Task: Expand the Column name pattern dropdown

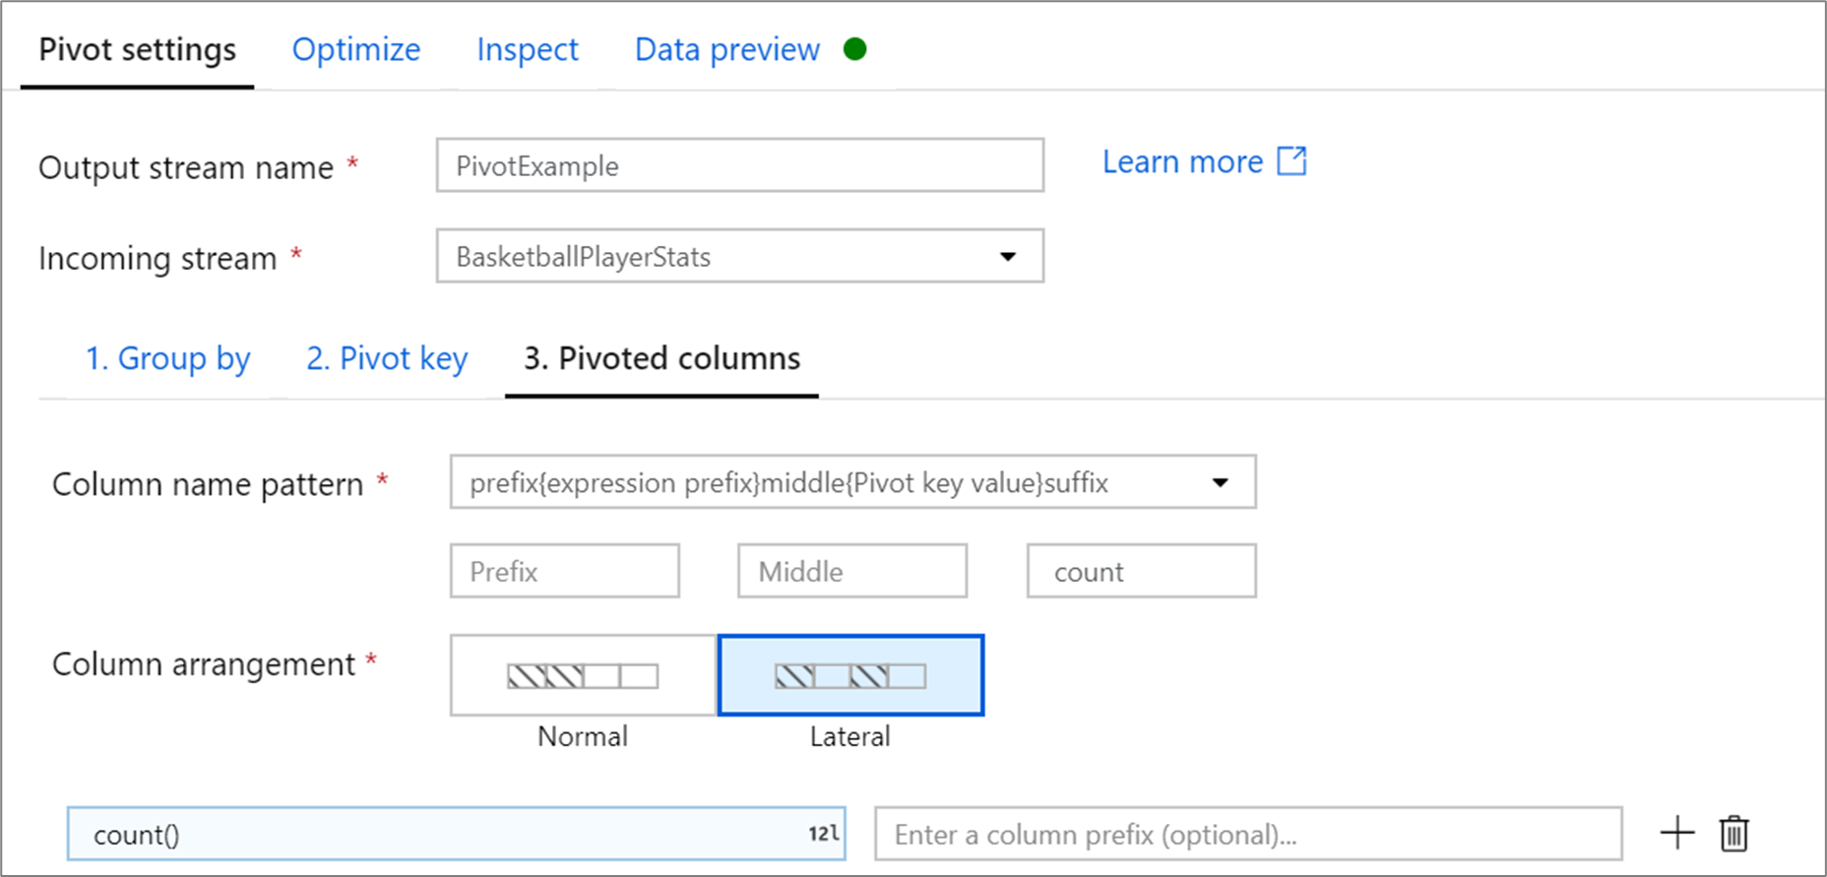Action: [1220, 482]
